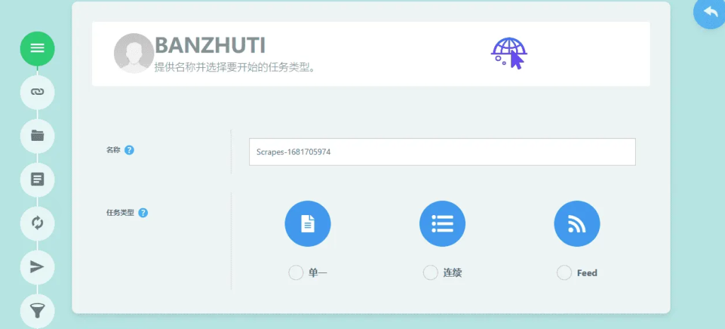This screenshot has width=725, height=329.
Task: Choose the RSS feed task icon
Action: click(577, 224)
